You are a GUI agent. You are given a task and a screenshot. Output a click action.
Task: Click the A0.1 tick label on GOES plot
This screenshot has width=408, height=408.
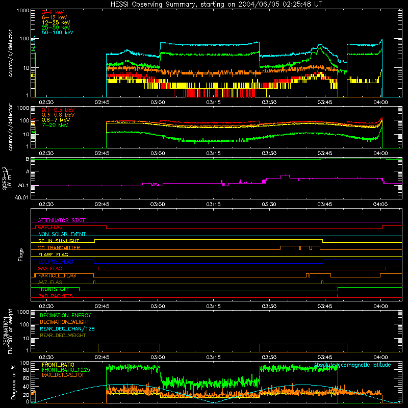click(23, 186)
